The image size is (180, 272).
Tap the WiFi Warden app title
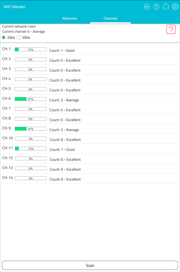tap(14, 7)
